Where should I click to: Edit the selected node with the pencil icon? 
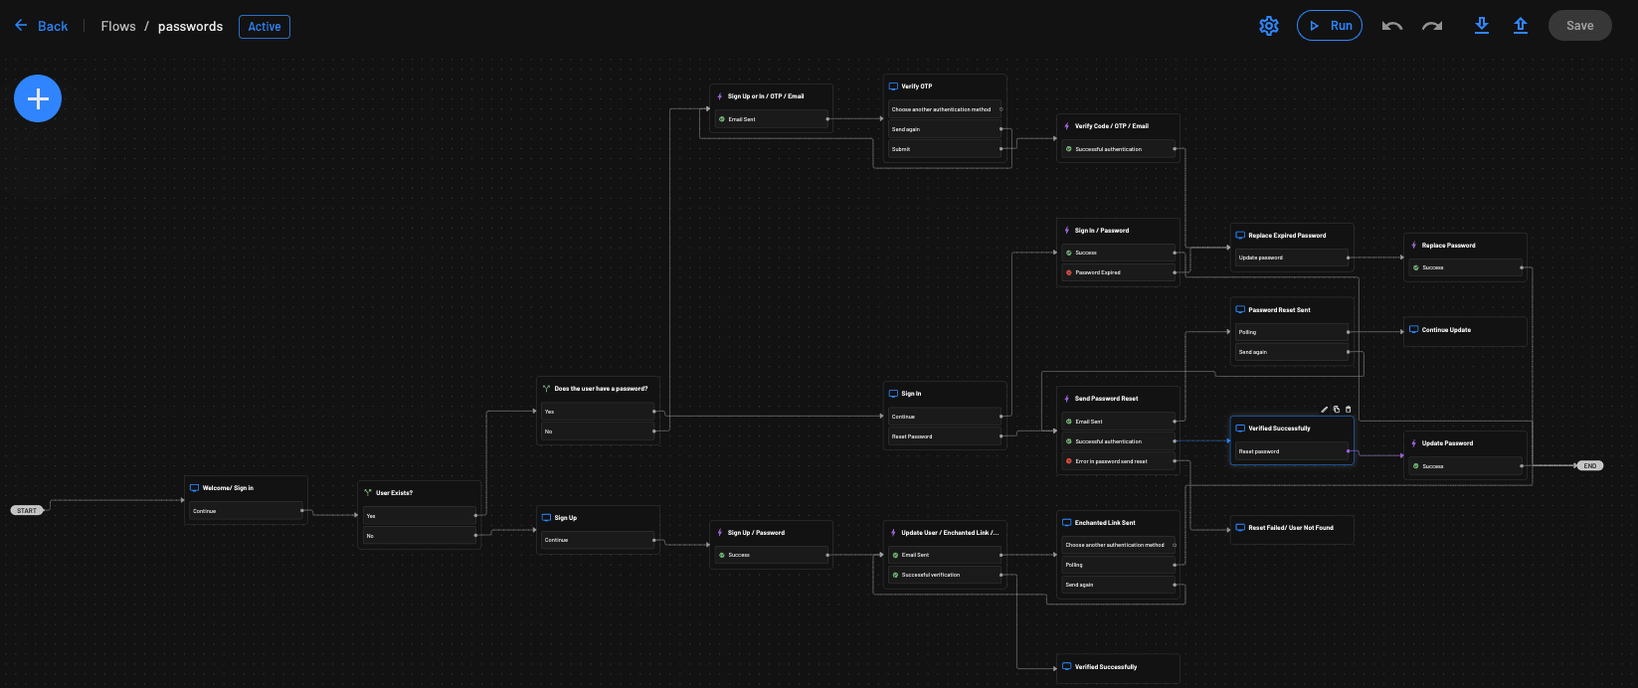coord(1325,409)
